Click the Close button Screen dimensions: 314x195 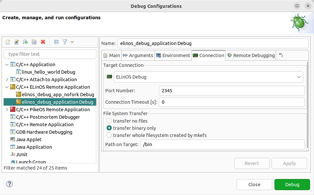[254, 185]
